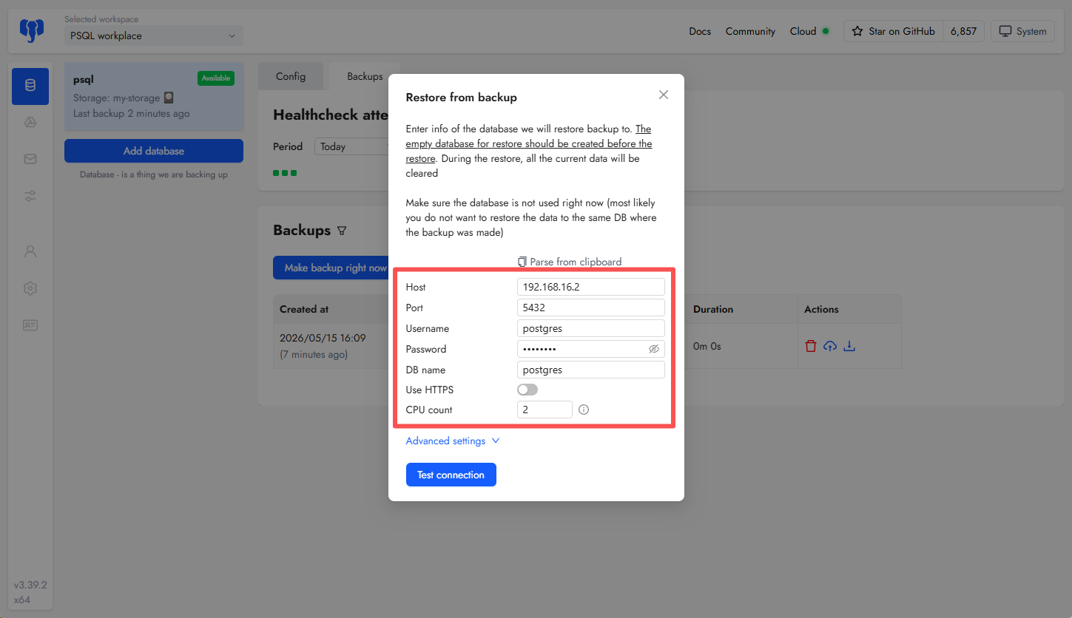Open the sliders settings sidebar icon
This screenshot has height=618, width=1072.
30,196
